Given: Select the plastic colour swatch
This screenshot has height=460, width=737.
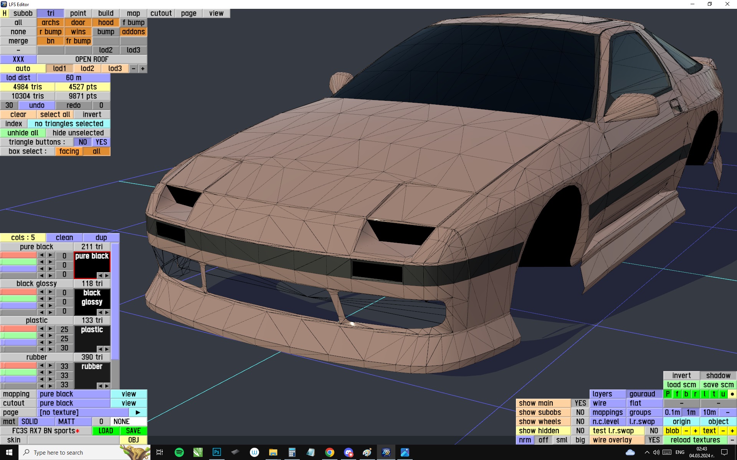Looking at the screenshot, I should point(92,337).
